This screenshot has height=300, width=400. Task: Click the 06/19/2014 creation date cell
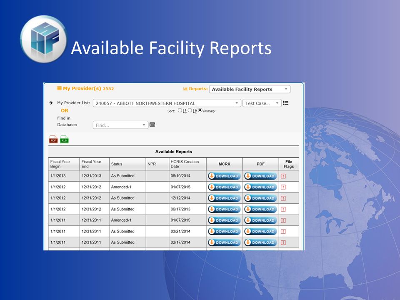pos(187,176)
